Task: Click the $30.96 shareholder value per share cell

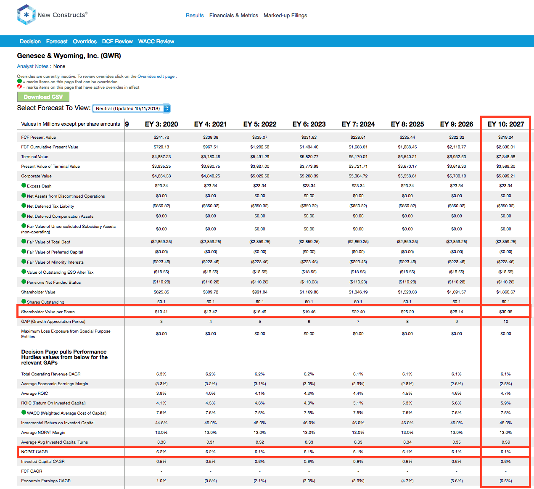Action: point(506,312)
